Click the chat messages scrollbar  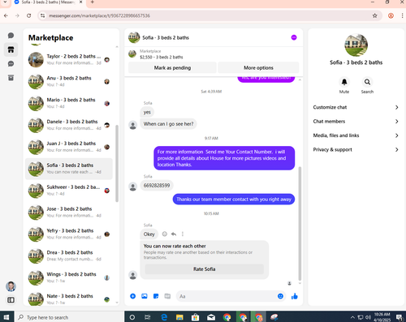300,224
